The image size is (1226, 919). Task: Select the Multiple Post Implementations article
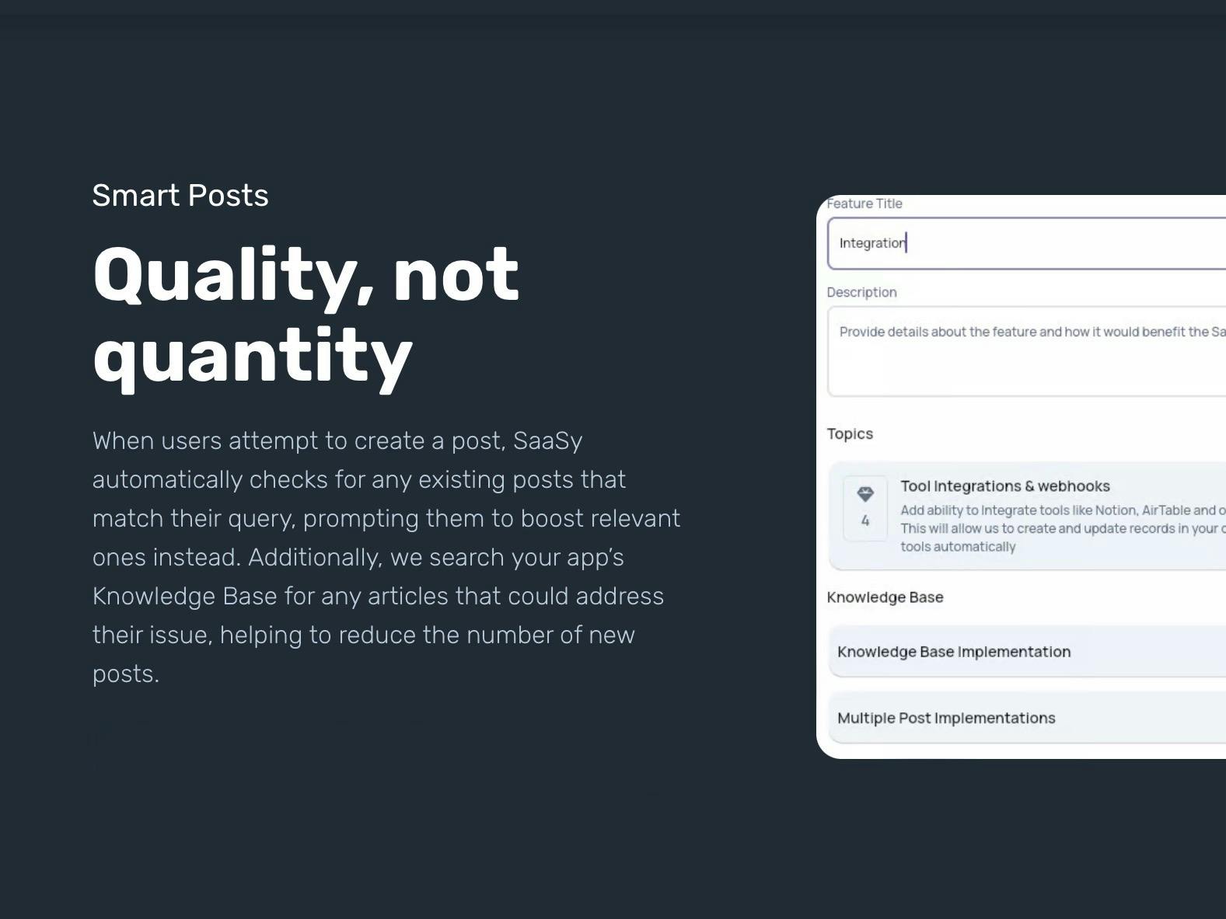946,718
